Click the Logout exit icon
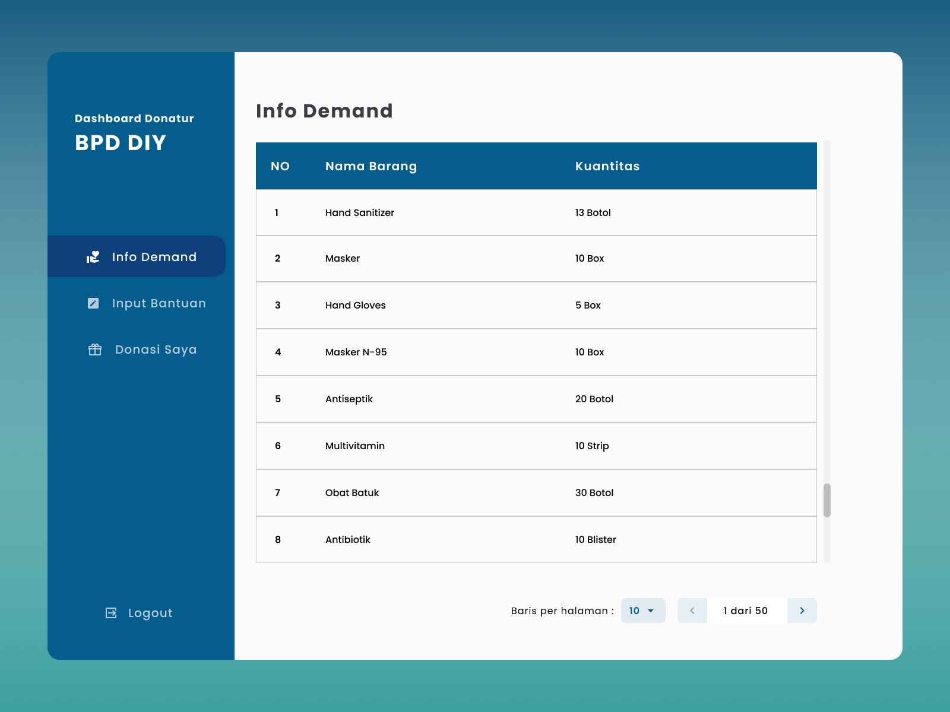The height and width of the screenshot is (712, 950). [x=111, y=613]
